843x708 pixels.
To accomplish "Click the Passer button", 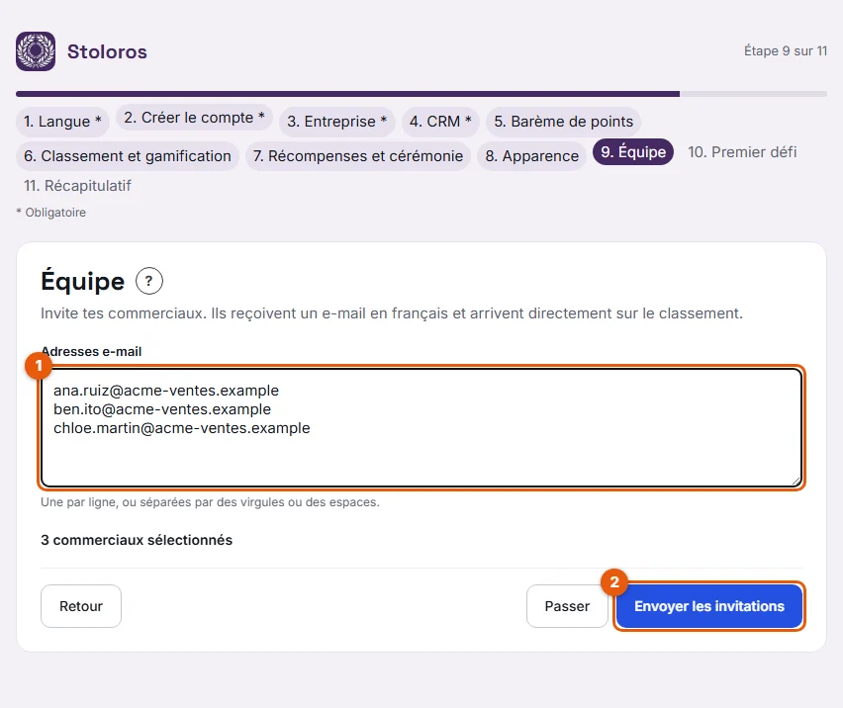I will click(x=567, y=606).
